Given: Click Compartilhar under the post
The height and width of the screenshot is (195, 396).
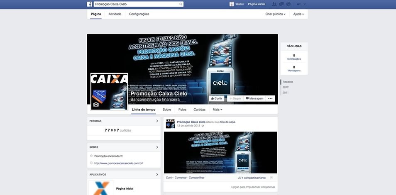Looking at the screenshot, I should pos(196,178).
